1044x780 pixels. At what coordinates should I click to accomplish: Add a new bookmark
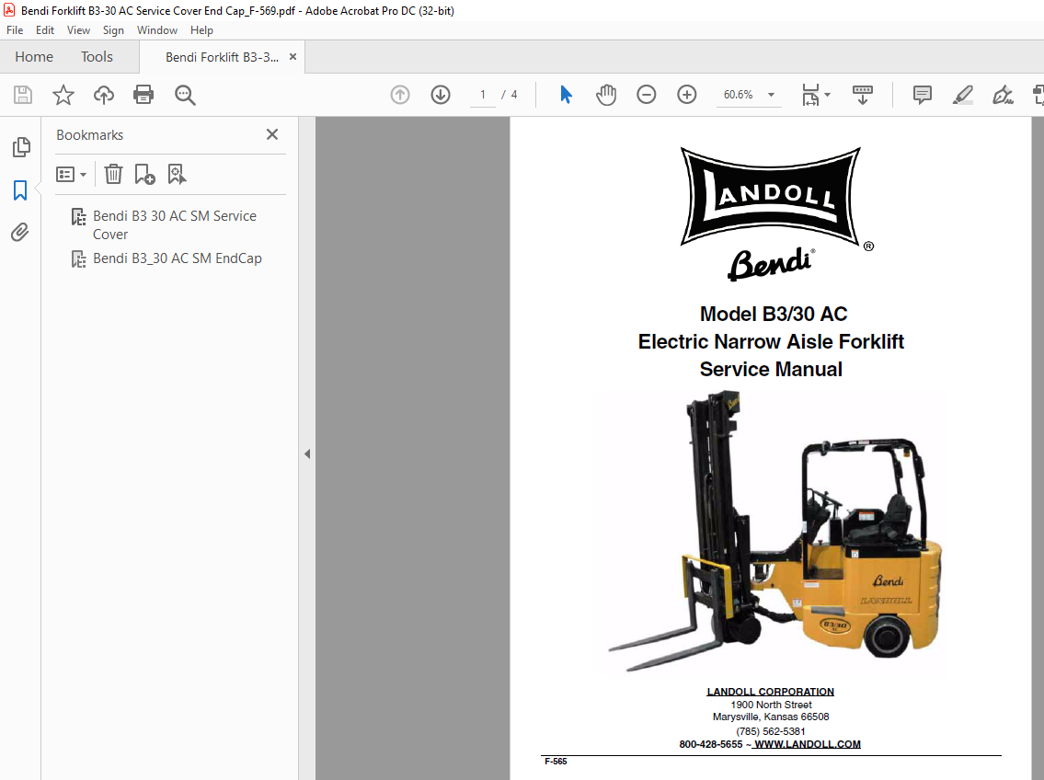pyautogui.click(x=144, y=175)
